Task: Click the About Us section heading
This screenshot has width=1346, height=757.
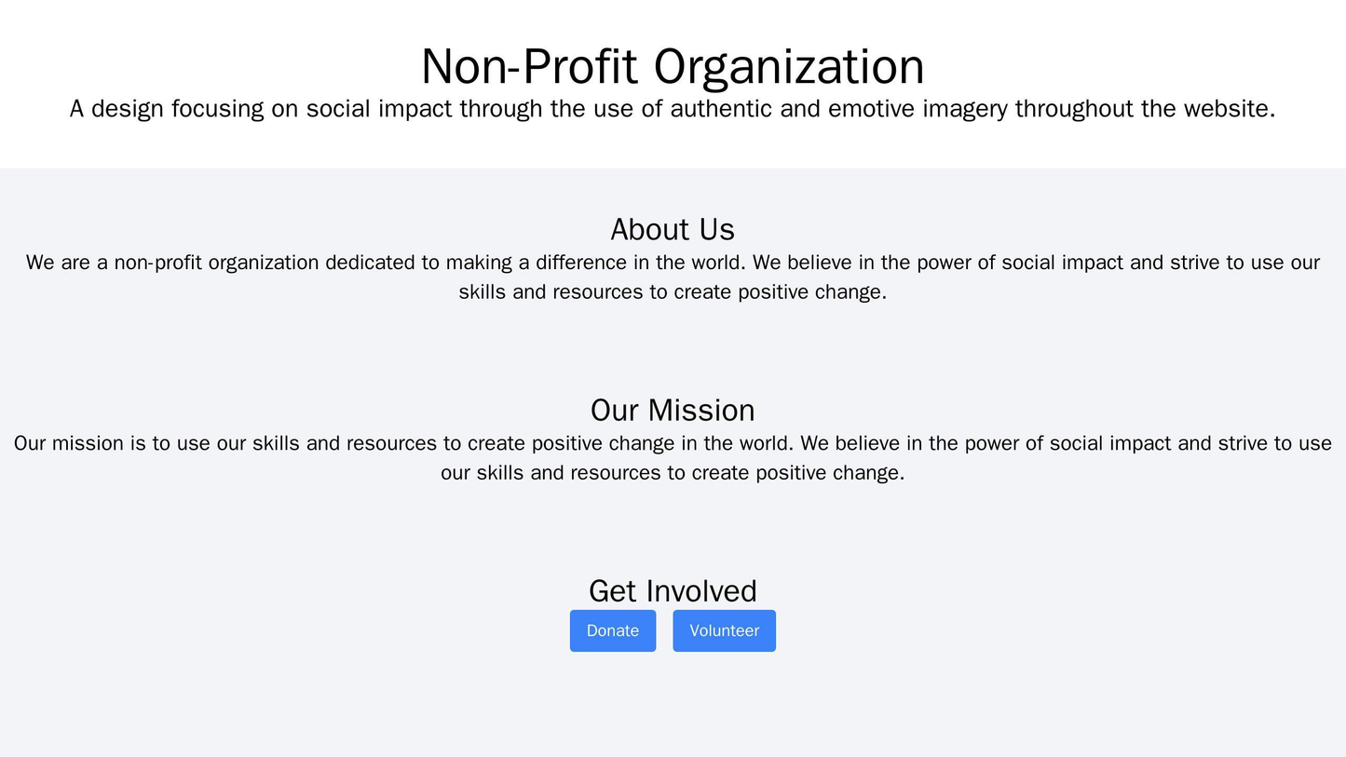Action: coord(673,228)
